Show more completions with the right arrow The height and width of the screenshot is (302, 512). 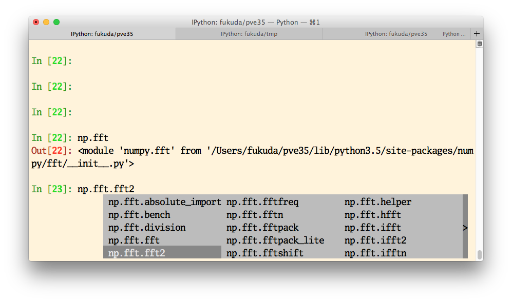465,228
